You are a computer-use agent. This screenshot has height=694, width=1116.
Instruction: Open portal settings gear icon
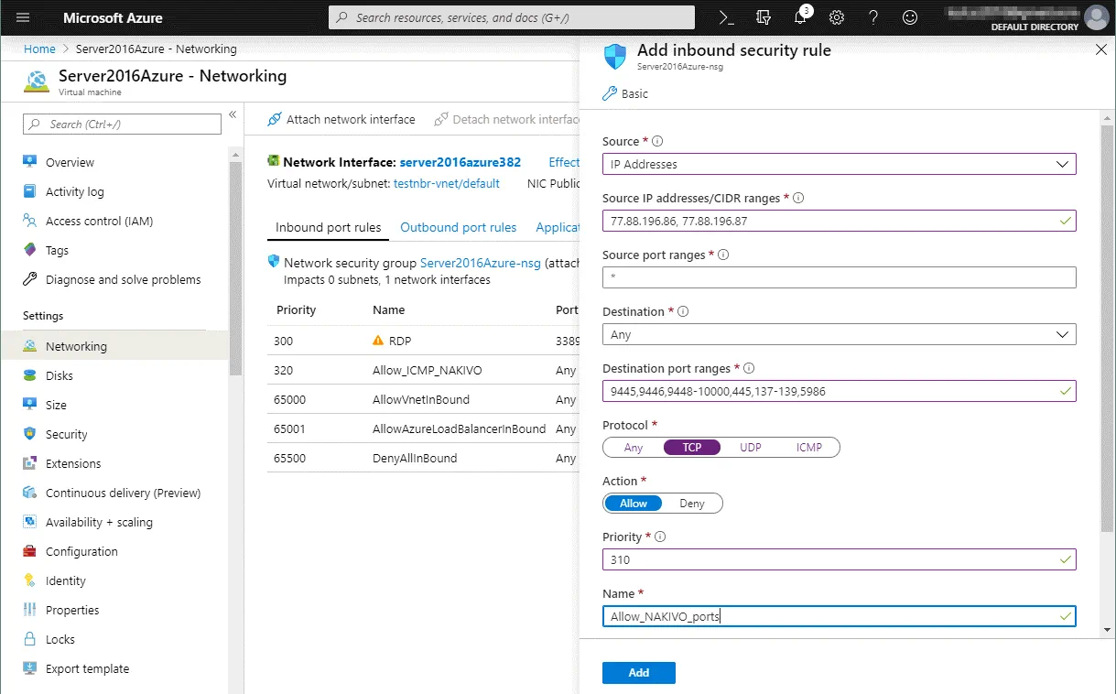[x=837, y=17]
